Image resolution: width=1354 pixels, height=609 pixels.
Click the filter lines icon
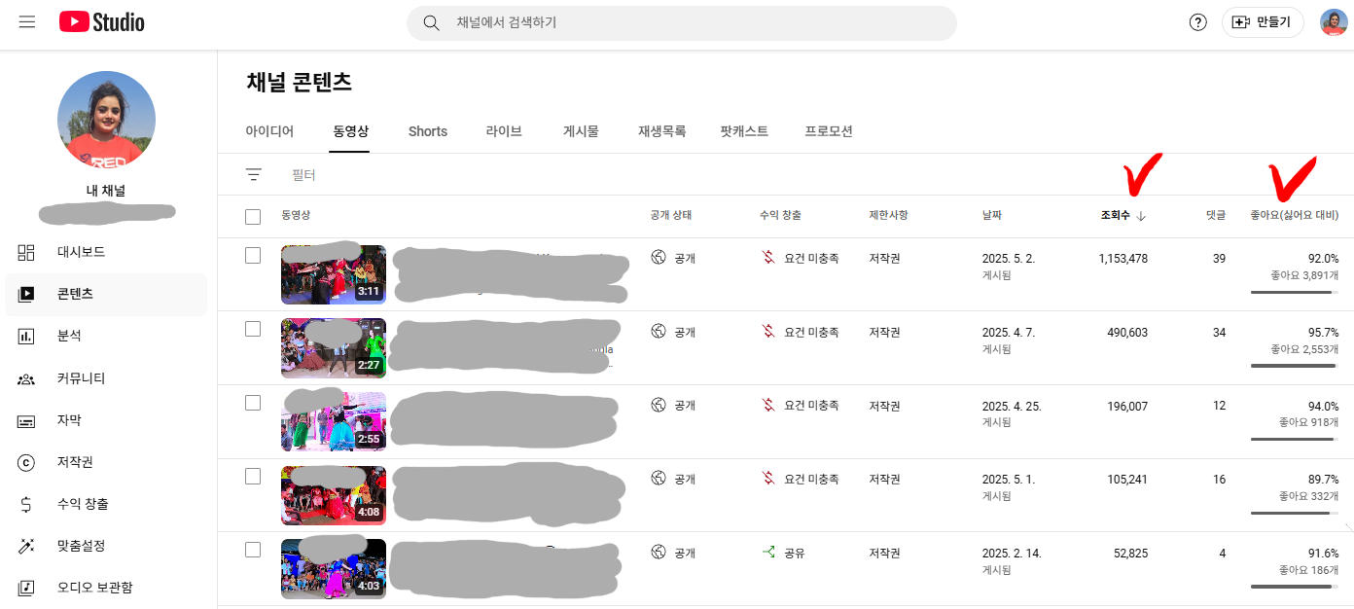coord(254,175)
